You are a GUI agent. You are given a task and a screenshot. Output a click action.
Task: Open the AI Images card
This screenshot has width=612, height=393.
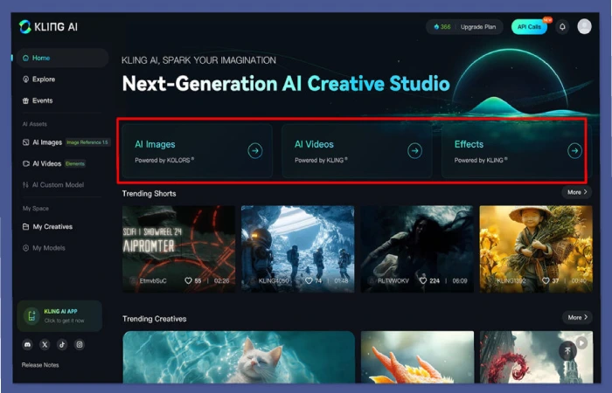(x=197, y=151)
